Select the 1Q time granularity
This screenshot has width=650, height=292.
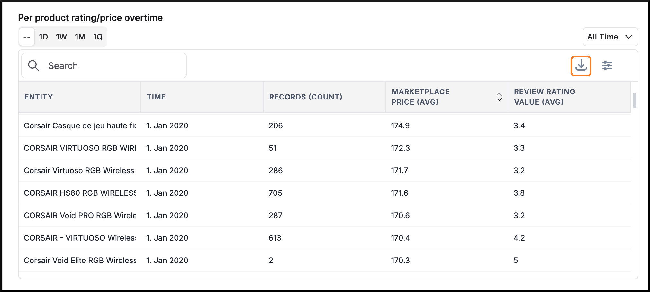[98, 37]
